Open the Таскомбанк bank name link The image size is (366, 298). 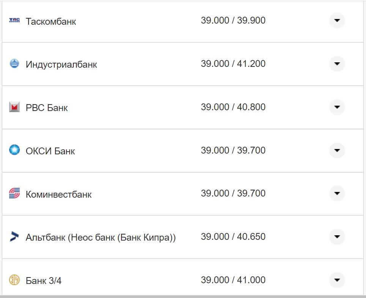(x=51, y=21)
